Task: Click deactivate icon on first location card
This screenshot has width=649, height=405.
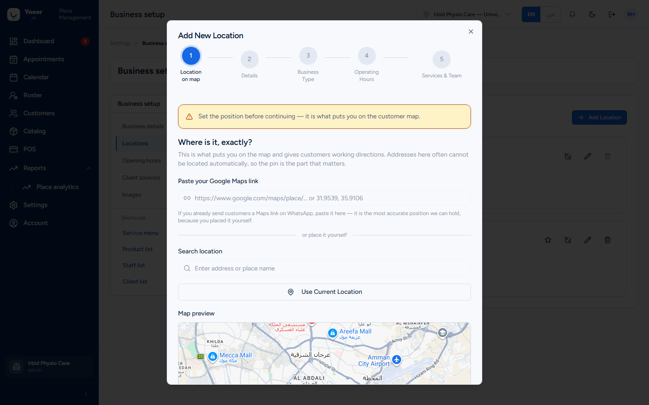Action: click(568, 156)
